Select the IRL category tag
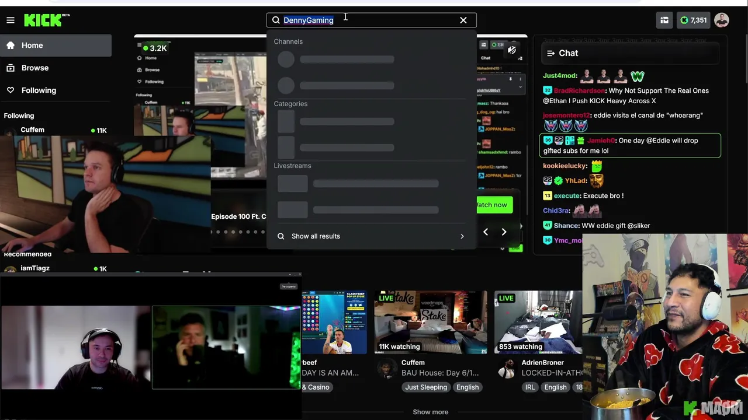Screen dimensions: 748x420 [x=530, y=387]
